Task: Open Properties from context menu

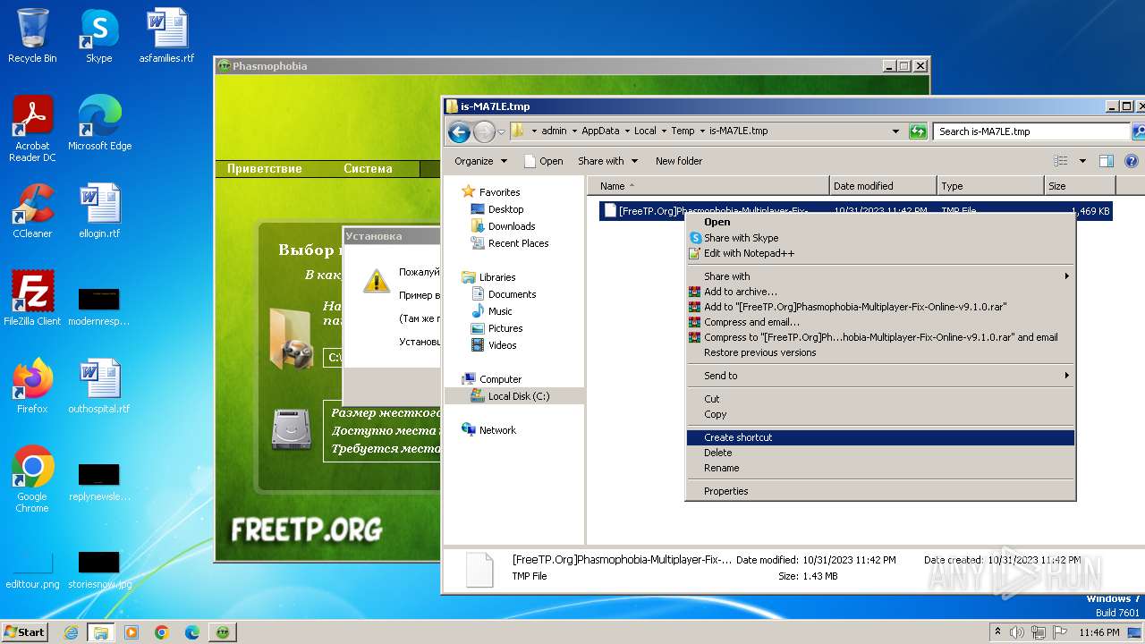Action: [x=880, y=491]
